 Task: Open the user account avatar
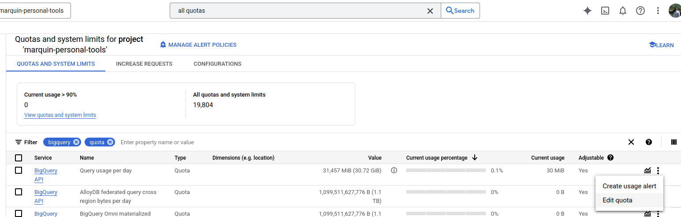[x=675, y=11]
